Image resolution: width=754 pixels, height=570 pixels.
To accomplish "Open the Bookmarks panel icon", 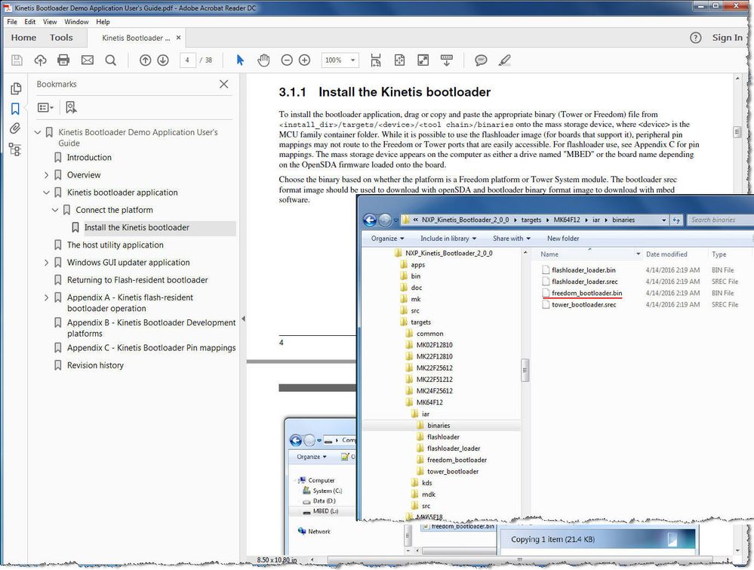I will 15,109.
